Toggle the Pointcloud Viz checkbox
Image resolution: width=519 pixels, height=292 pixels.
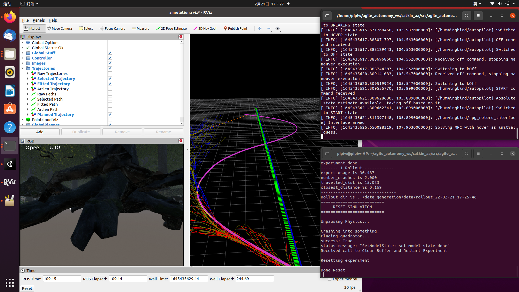[110, 120]
